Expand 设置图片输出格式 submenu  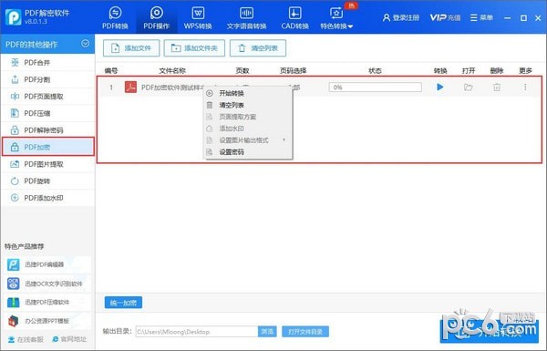click(247, 140)
